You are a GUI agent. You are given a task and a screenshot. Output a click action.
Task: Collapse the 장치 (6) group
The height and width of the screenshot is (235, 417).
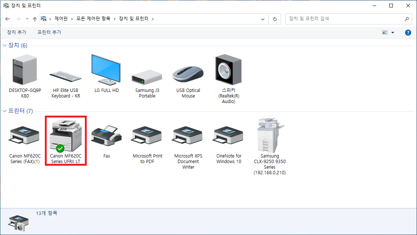pyautogui.click(x=4, y=46)
